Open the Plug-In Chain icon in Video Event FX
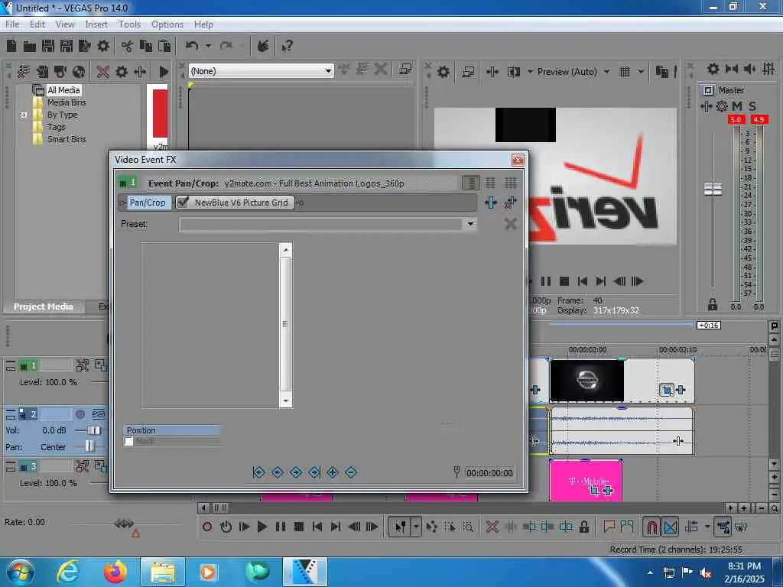The width and height of the screenshot is (783, 587). pyautogui.click(x=491, y=203)
